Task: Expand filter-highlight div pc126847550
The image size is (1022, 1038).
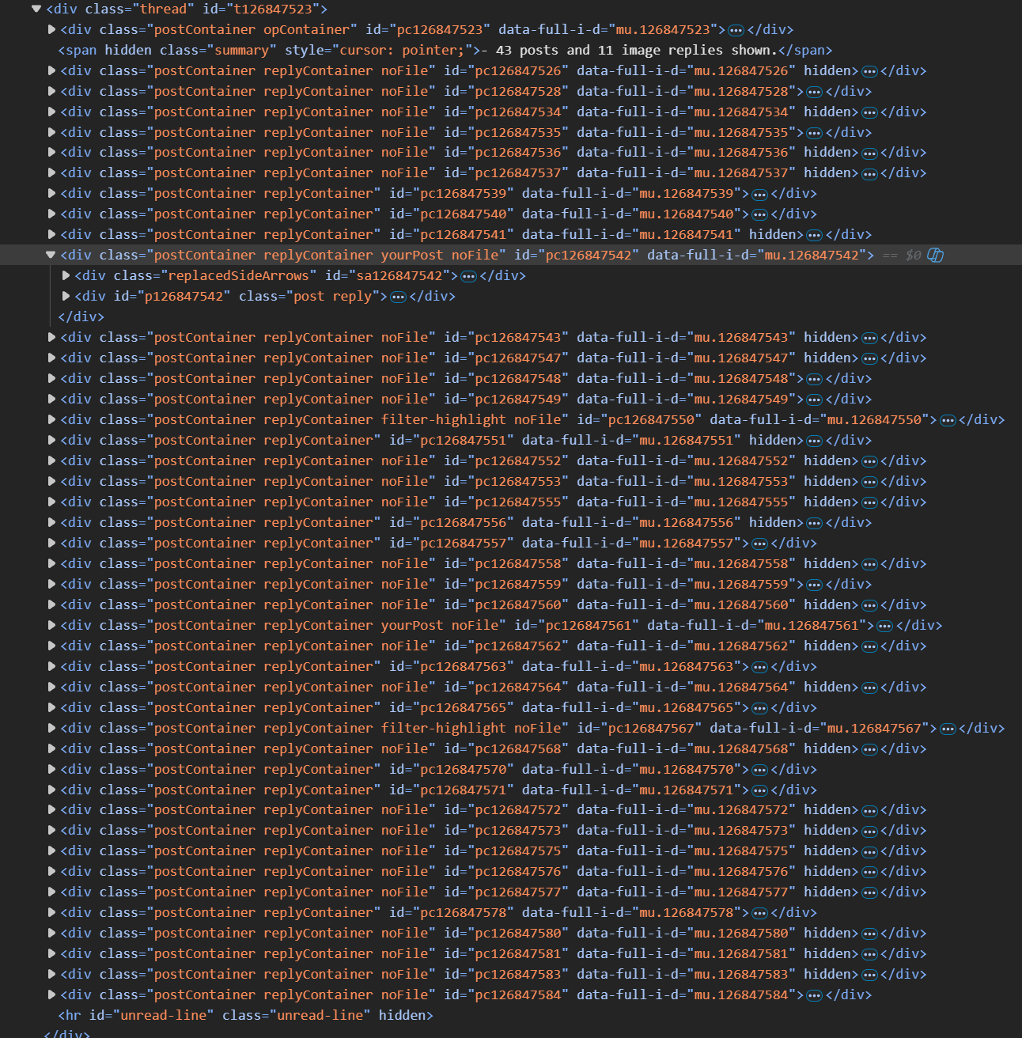Action: point(51,420)
